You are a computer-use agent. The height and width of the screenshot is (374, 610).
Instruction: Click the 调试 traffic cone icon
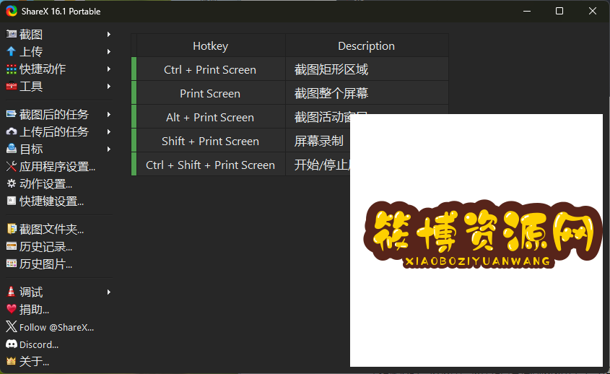12,292
